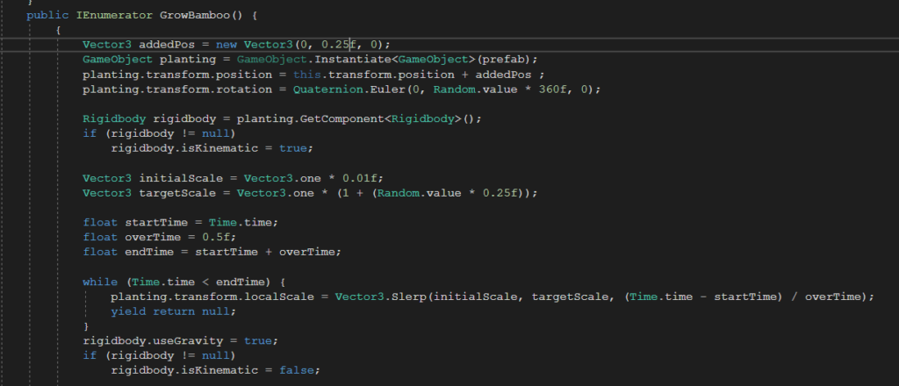Click the 'this' keyword

click(306, 75)
